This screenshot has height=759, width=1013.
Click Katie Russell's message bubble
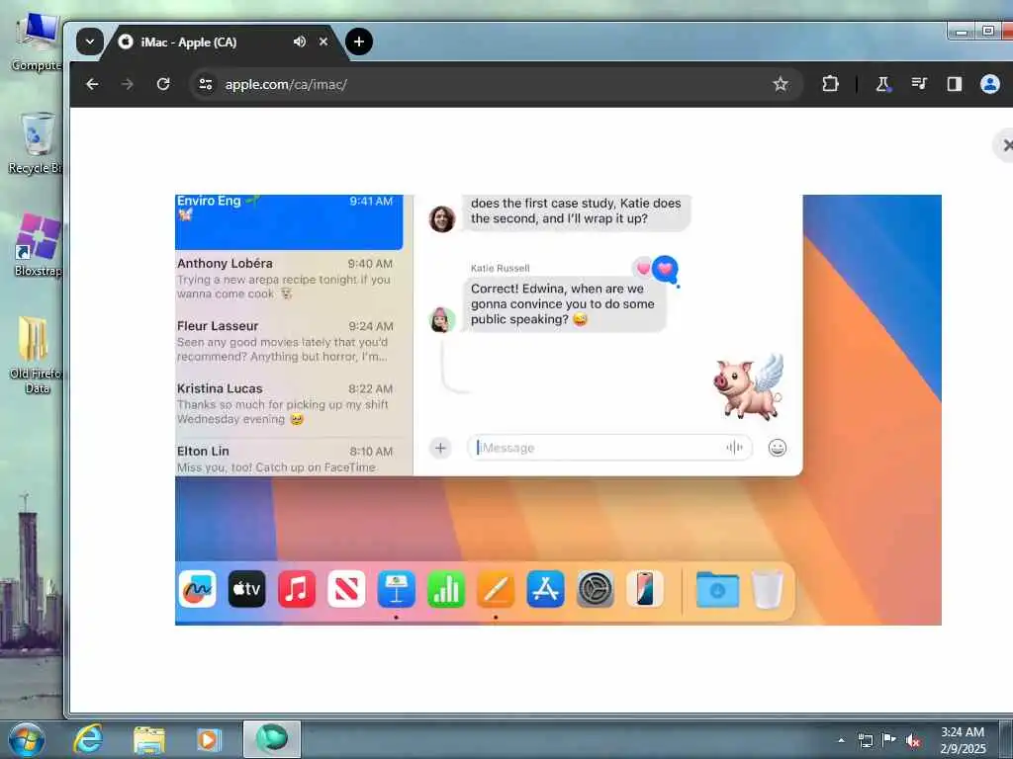(565, 304)
